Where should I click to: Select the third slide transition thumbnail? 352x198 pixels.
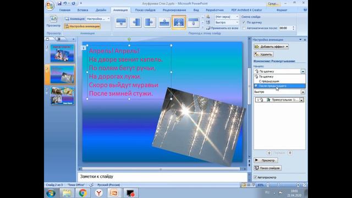[x=150, y=22]
